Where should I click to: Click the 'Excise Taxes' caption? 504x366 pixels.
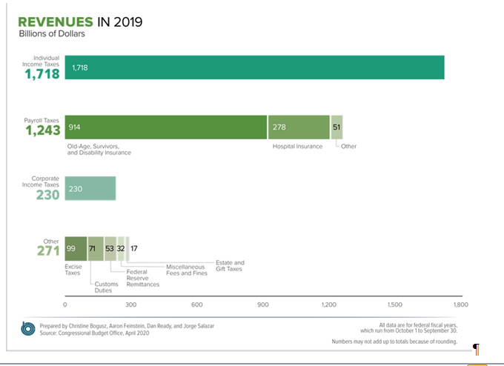click(73, 270)
